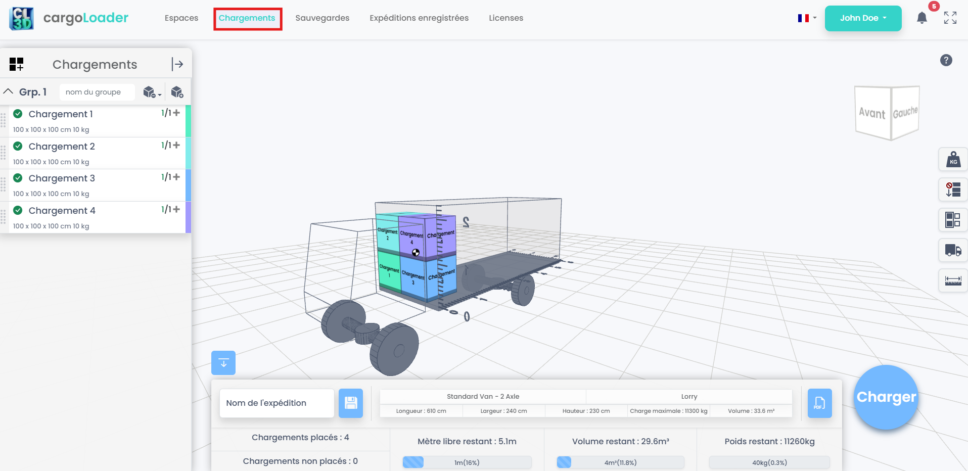The height and width of the screenshot is (471, 968).
Task: Click the loading order priority icon
Action: (953, 190)
